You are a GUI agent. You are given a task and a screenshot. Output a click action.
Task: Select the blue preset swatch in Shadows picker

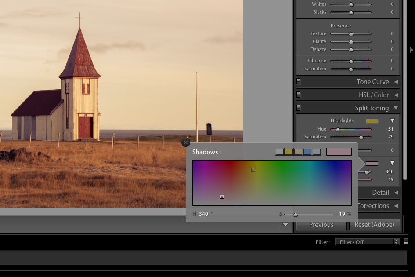(x=308, y=151)
